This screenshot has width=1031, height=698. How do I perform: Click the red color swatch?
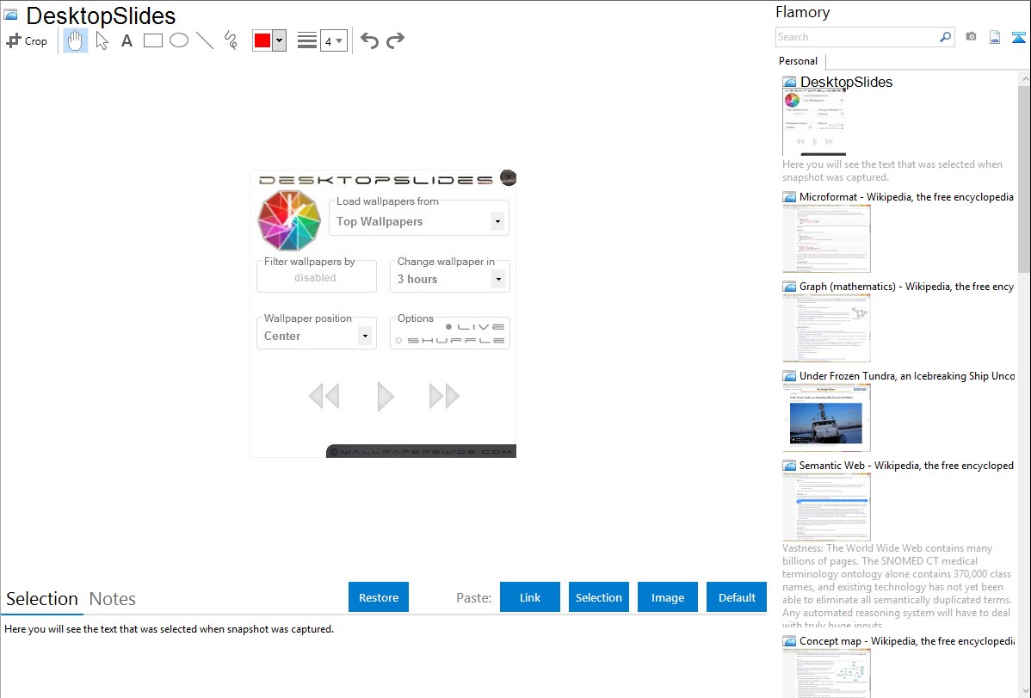[x=262, y=40]
